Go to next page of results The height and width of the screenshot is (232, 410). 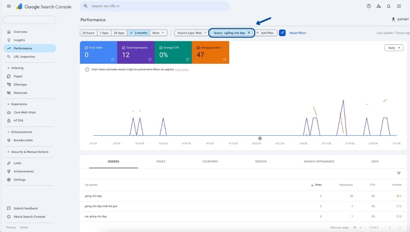400,227
